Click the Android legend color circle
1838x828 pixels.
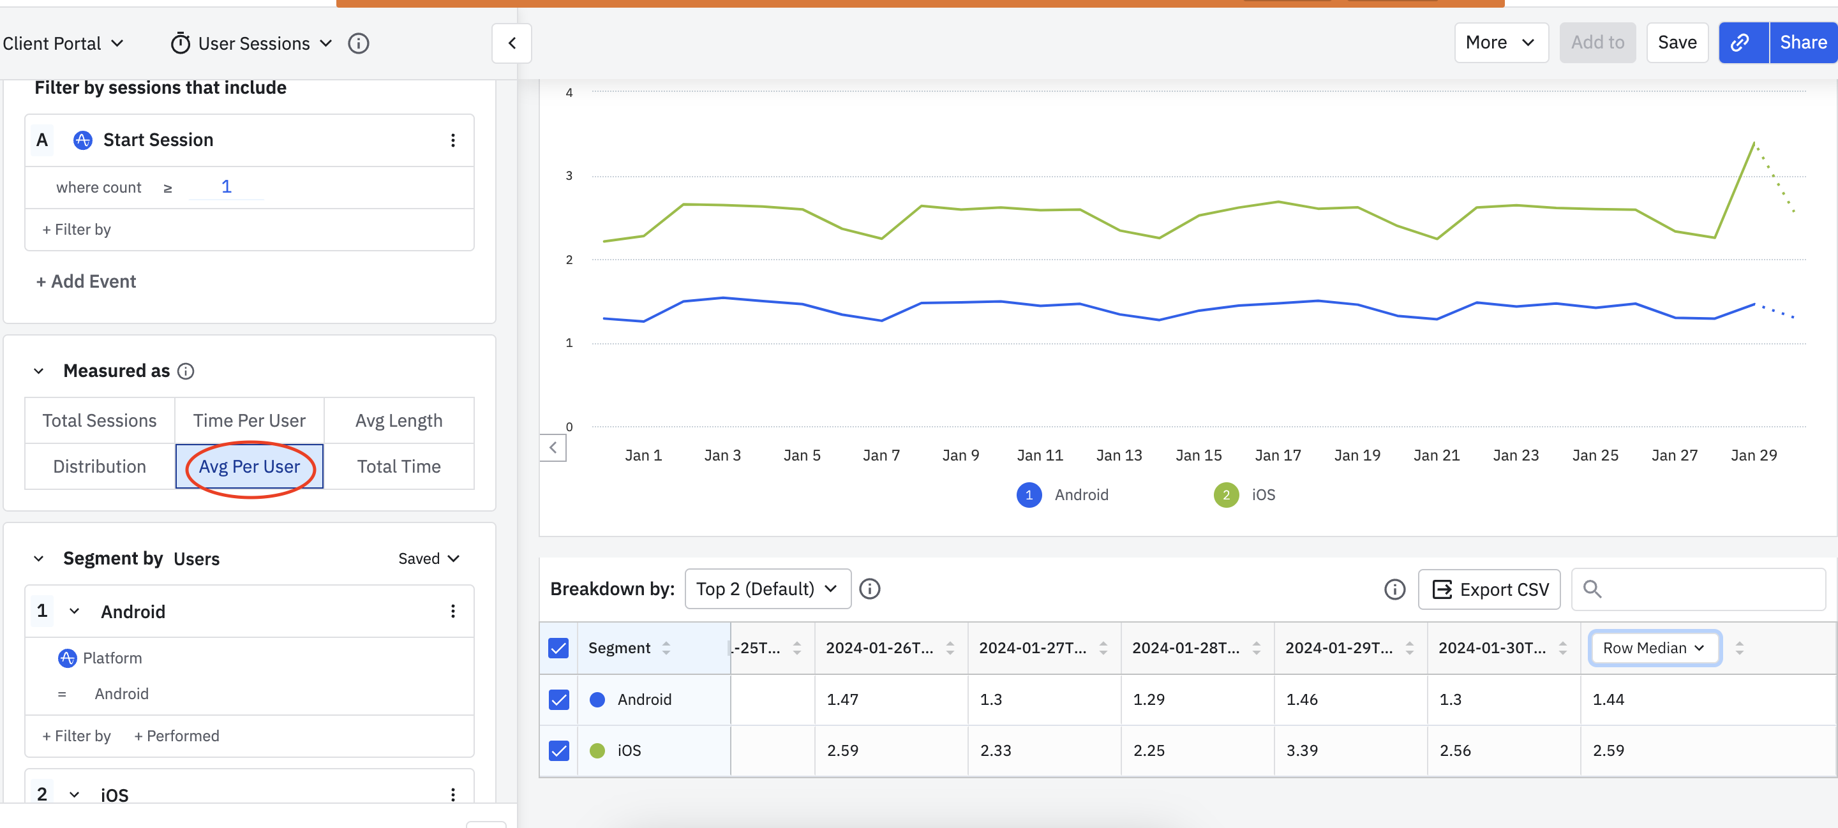click(x=1028, y=495)
